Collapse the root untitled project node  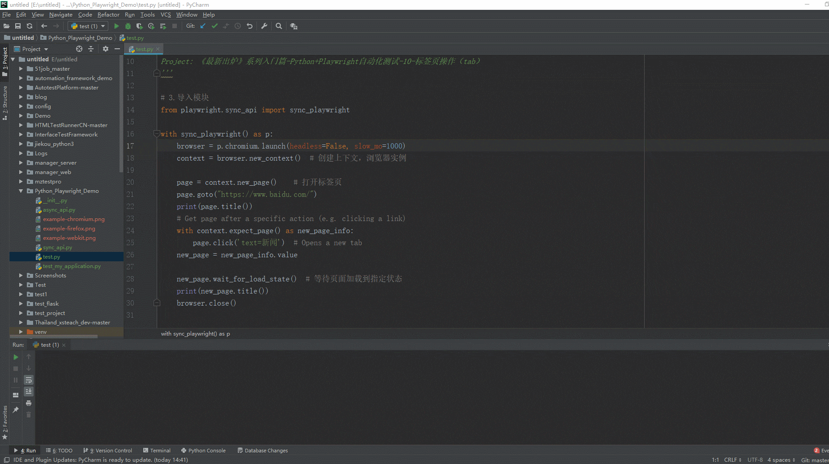click(13, 59)
